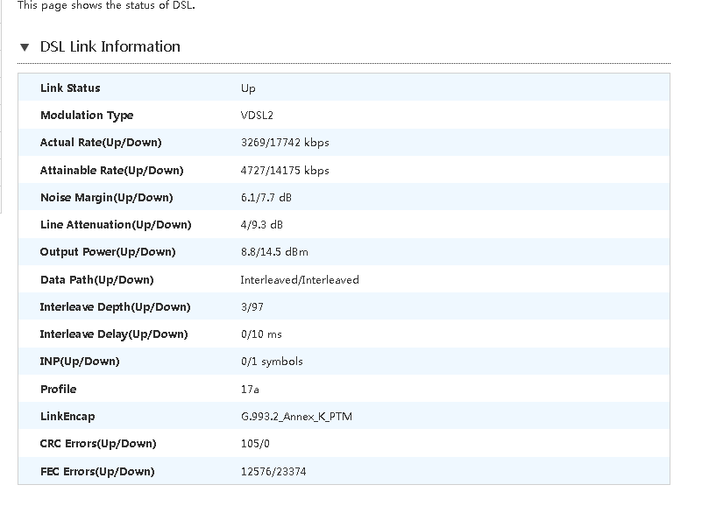The height and width of the screenshot is (506, 702).
Task: Click the DSL Link Information heading
Action: (x=110, y=47)
